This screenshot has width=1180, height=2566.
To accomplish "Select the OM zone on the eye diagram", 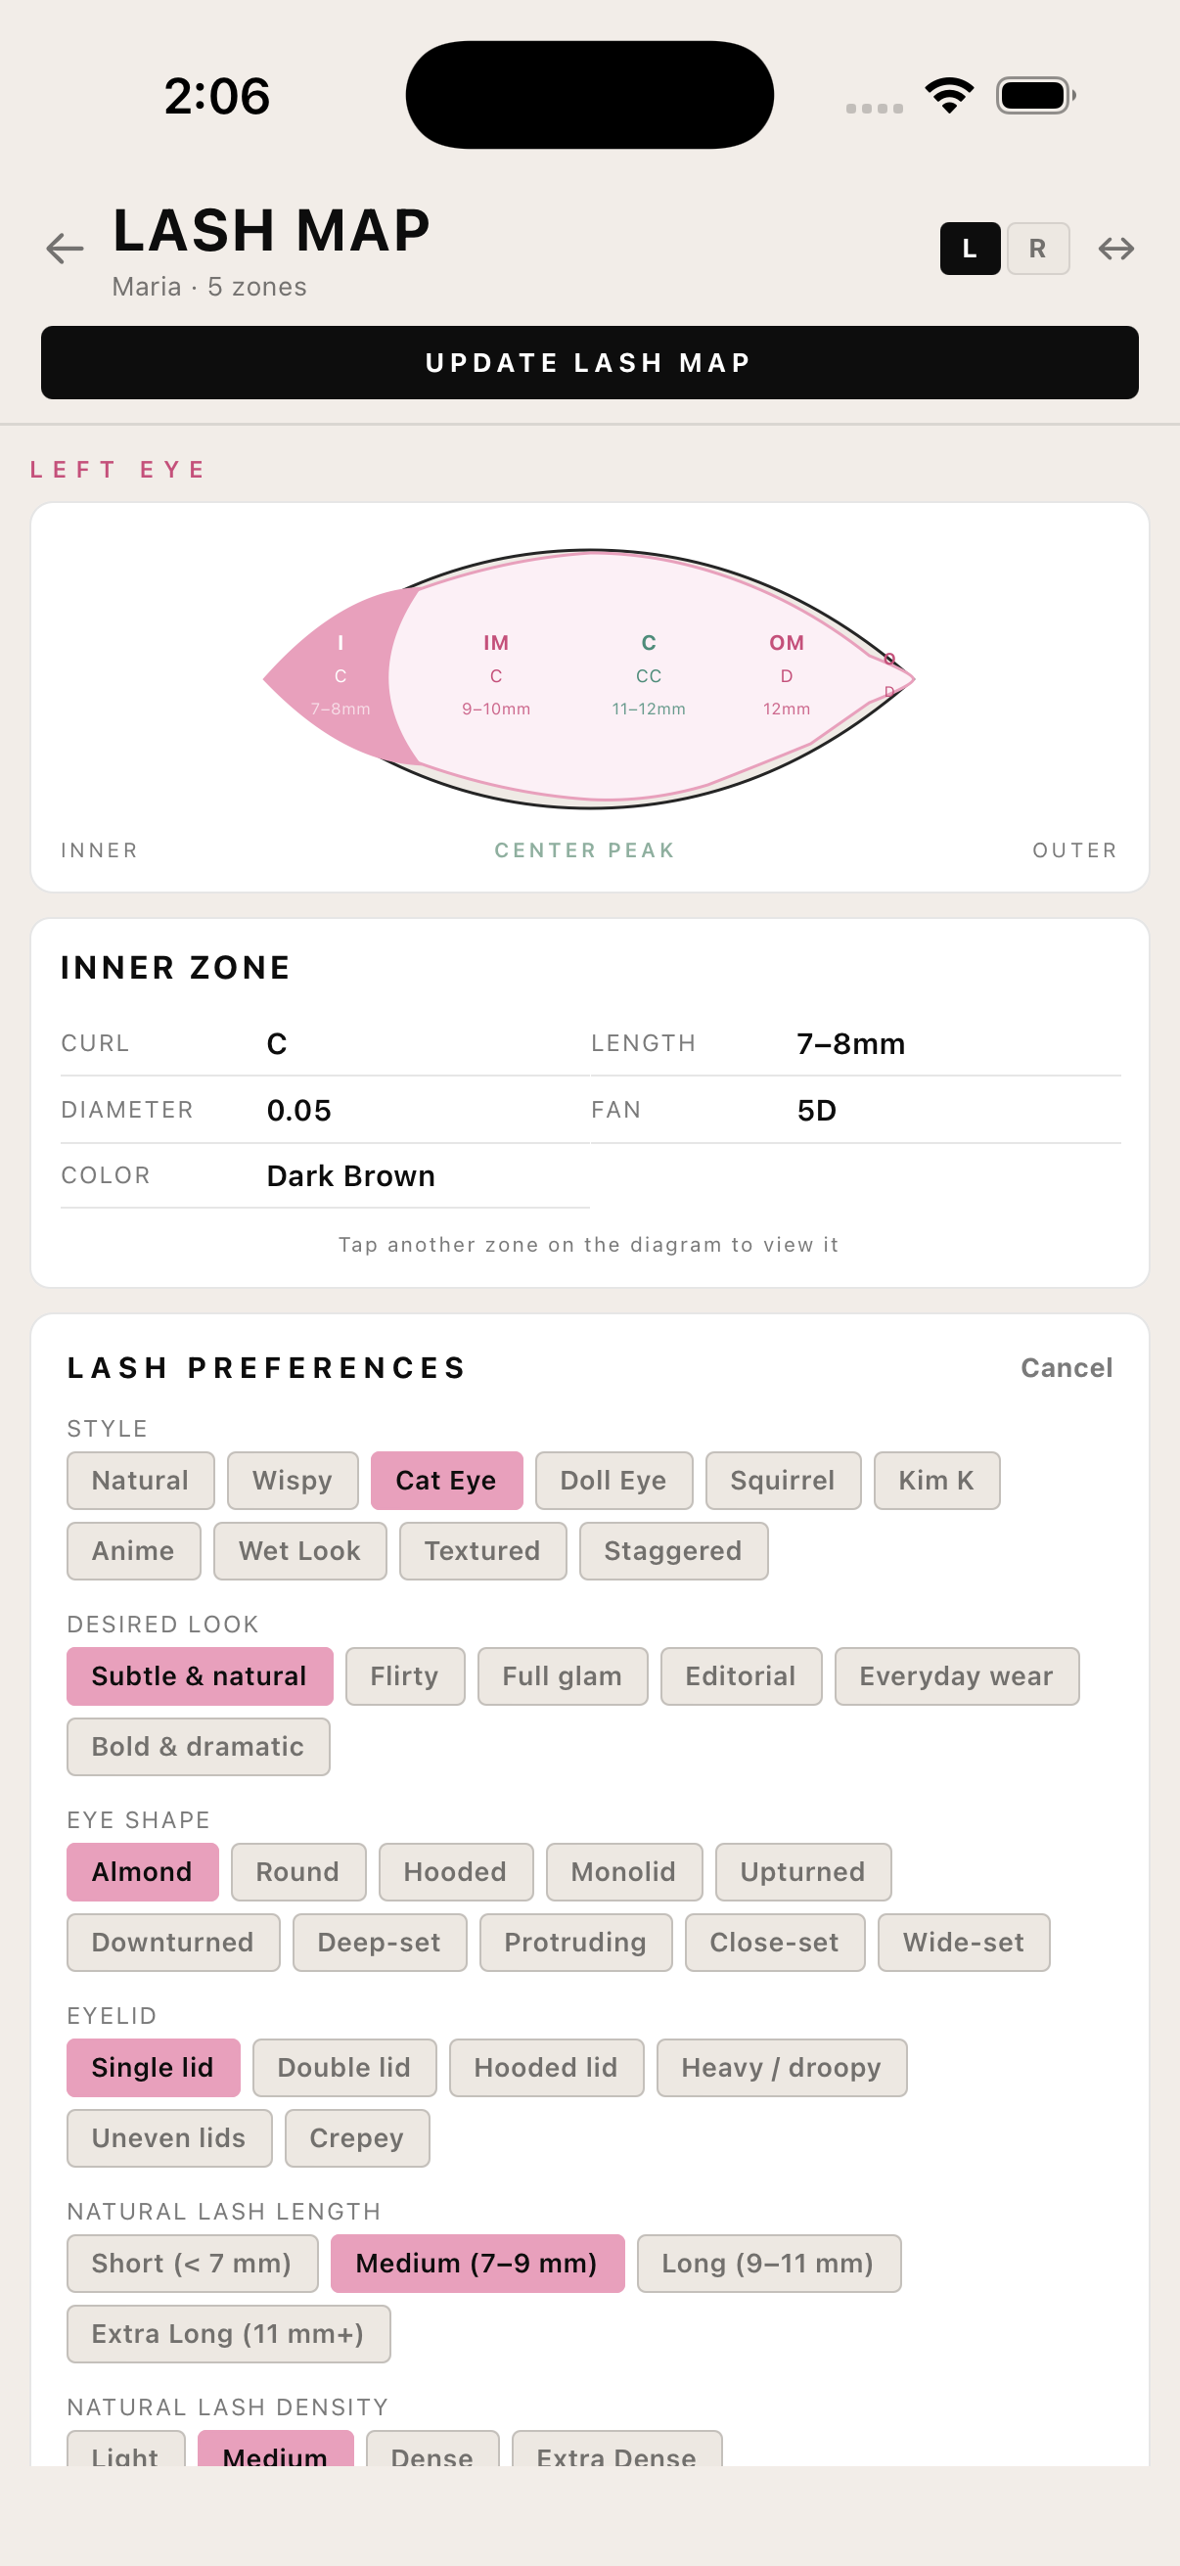I will tap(786, 675).
